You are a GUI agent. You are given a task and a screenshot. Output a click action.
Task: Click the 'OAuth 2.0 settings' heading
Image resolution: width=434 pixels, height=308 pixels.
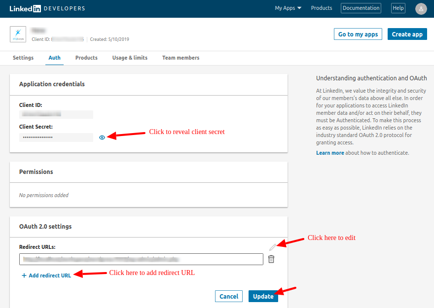[x=45, y=226]
